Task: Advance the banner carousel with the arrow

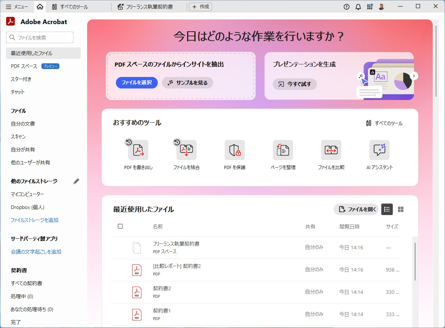Action: [x=414, y=76]
